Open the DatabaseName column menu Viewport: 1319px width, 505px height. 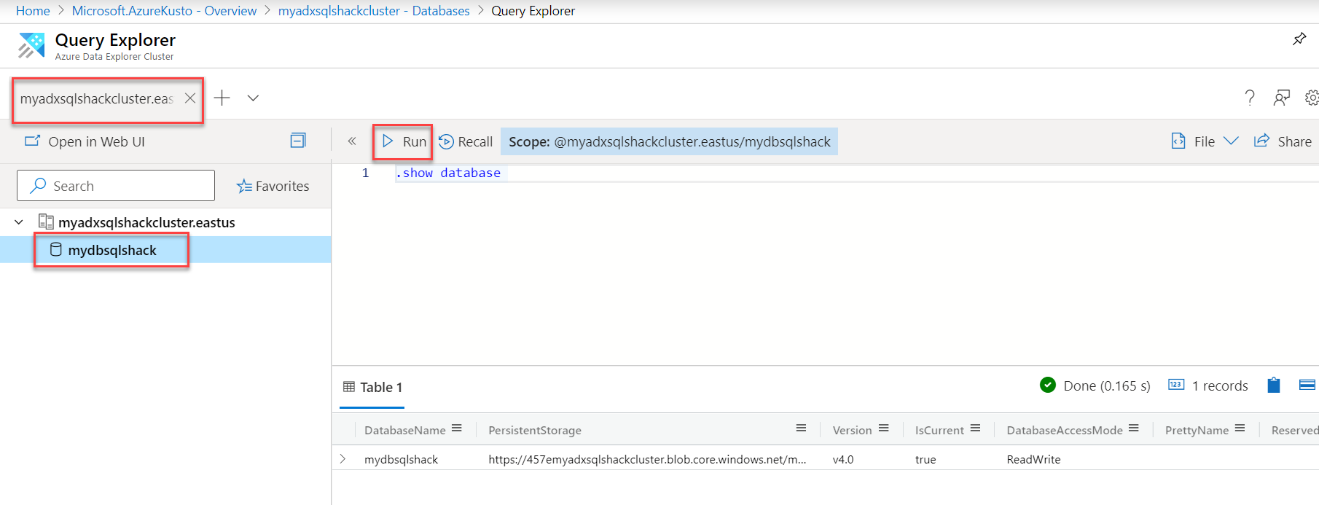point(456,428)
